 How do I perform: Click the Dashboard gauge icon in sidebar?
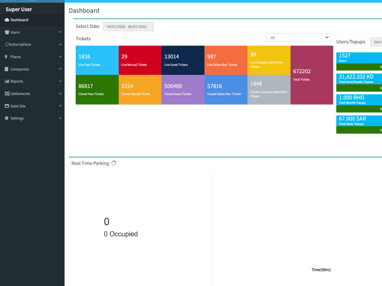[7, 20]
